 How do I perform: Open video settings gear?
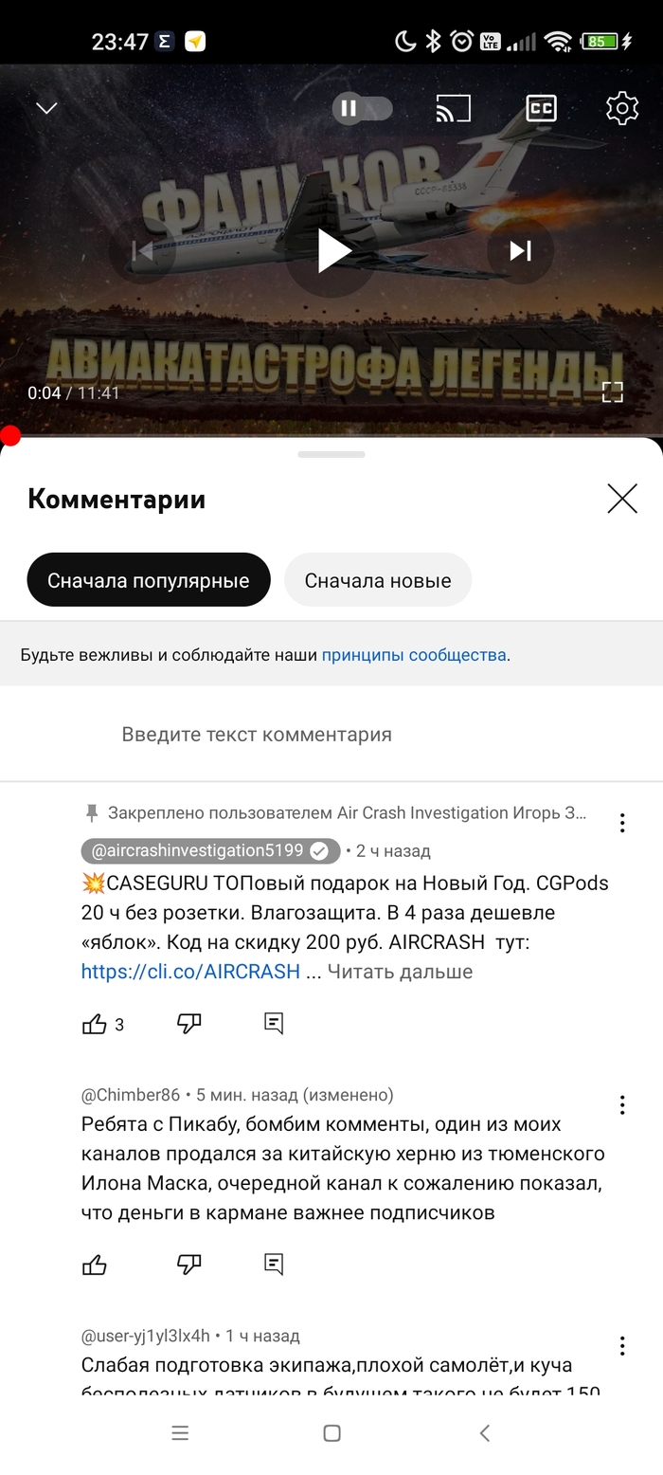coord(622,108)
